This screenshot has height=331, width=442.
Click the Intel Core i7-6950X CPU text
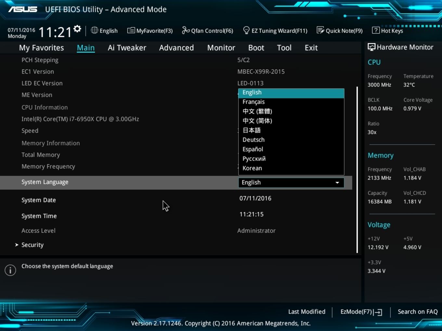[80, 119]
